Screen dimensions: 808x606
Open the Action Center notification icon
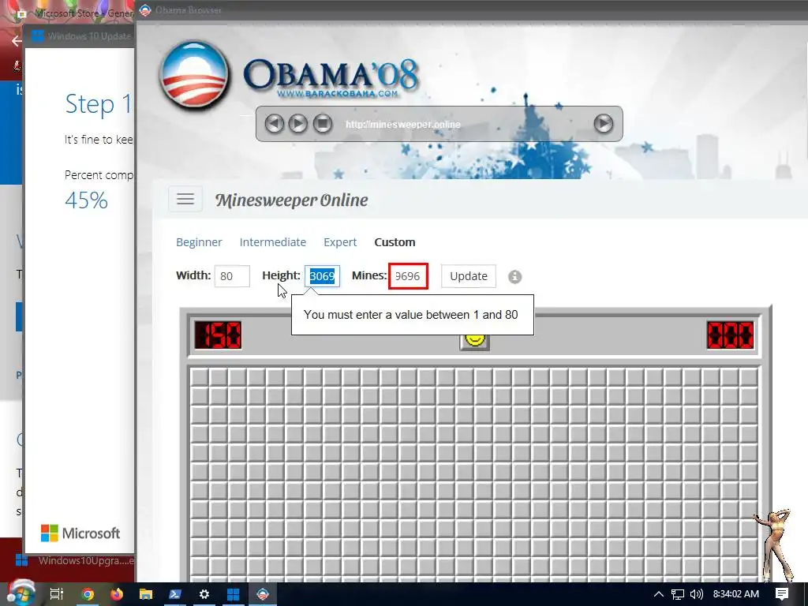pos(782,594)
